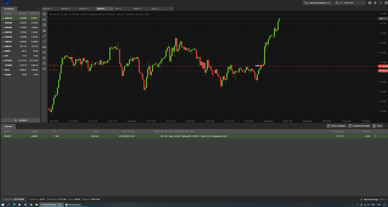
Task: Click the Добавить button under quotes
Action: [21, 120]
